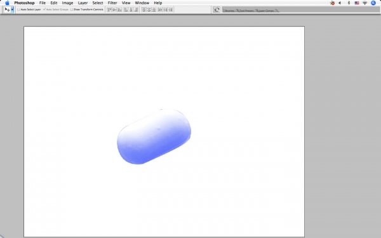This screenshot has width=381, height=238.
Task: Click the Distribute left edges icon
Action: 161,10
